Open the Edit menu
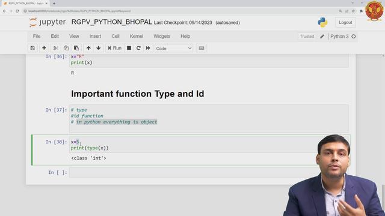The height and width of the screenshot is (216, 385). coord(55,36)
